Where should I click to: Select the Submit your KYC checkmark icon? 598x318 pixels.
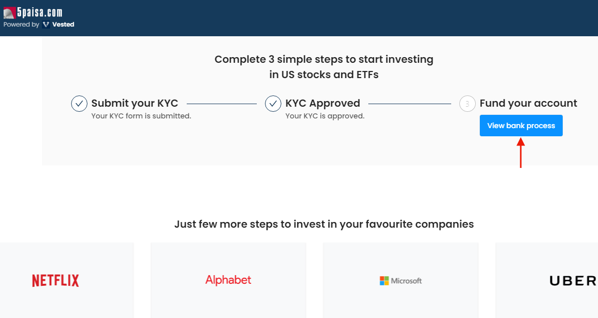79,103
